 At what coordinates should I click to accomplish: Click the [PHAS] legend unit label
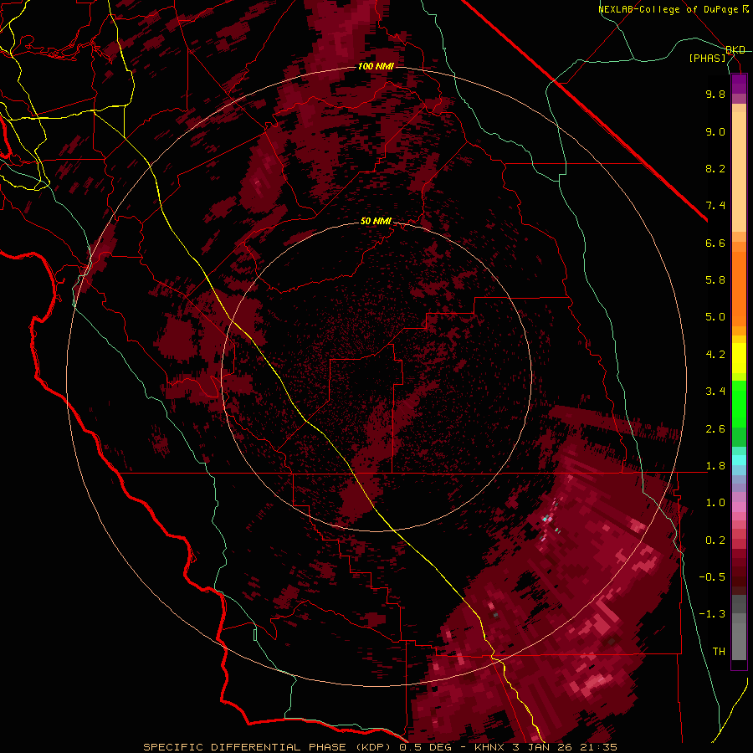coord(707,58)
